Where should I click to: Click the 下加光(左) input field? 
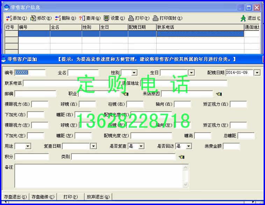[36, 136]
